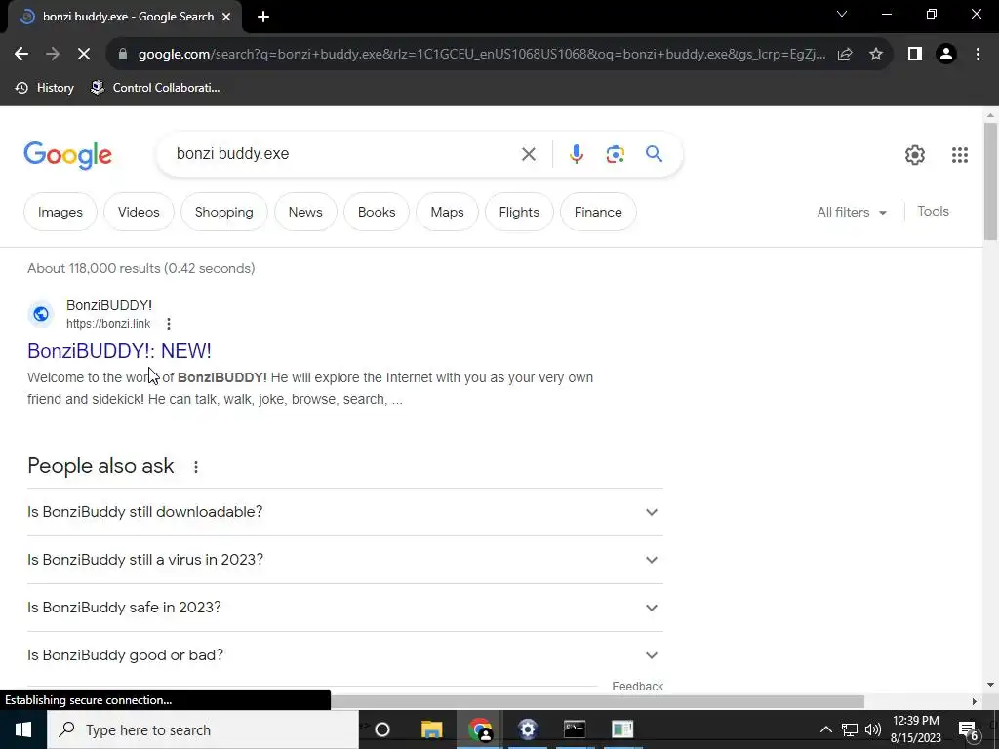Click the Type here to search box

click(203, 729)
